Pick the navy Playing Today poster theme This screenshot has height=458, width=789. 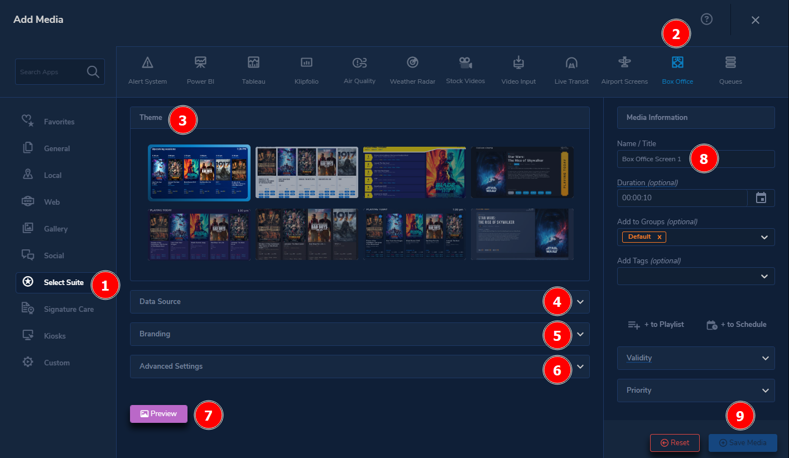(415, 234)
